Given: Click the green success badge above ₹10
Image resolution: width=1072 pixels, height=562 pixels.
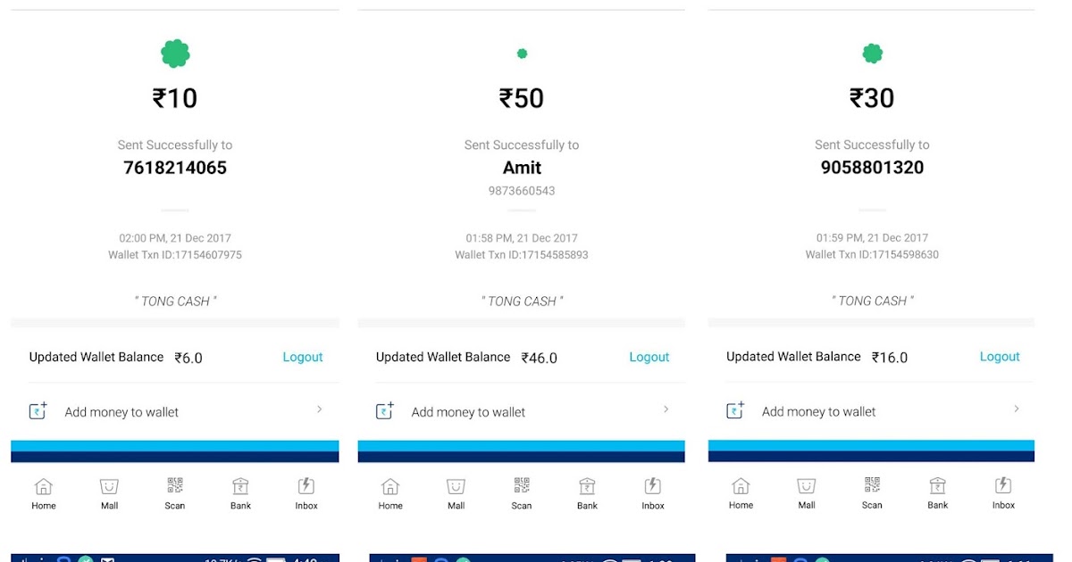Looking at the screenshot, I should click(x=174, y=53).
